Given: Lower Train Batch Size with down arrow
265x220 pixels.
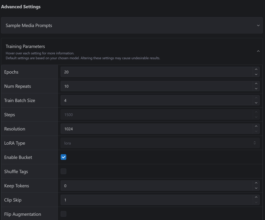Looking at the screenshot, I should coord(256,103).
